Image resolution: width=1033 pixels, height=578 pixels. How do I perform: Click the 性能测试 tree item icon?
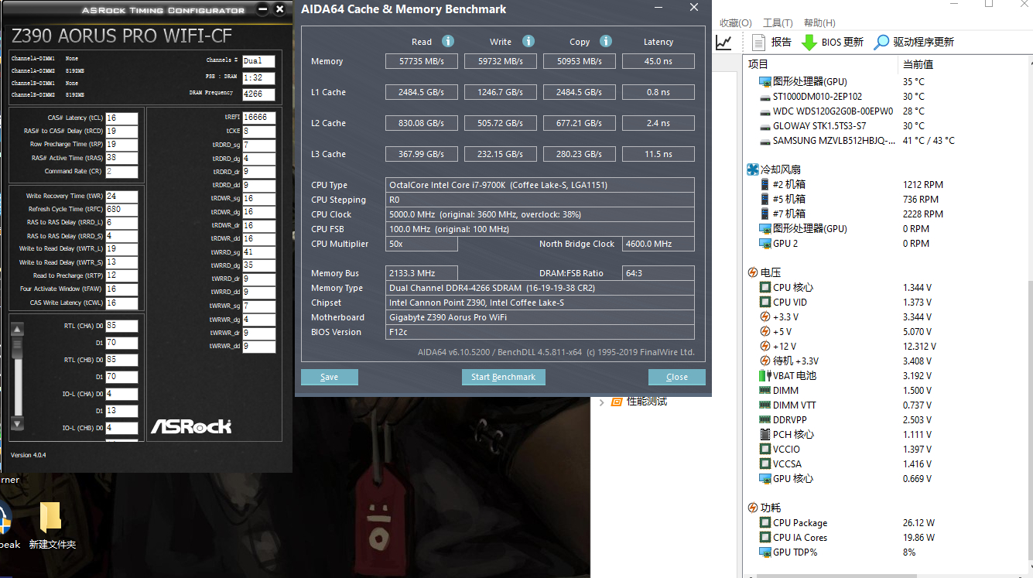pos(617,401)
